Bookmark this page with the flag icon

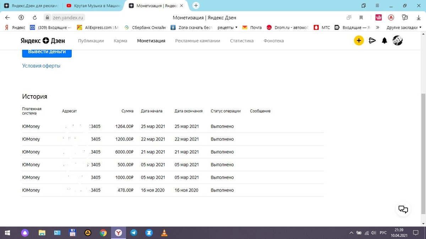pos(361,17)
